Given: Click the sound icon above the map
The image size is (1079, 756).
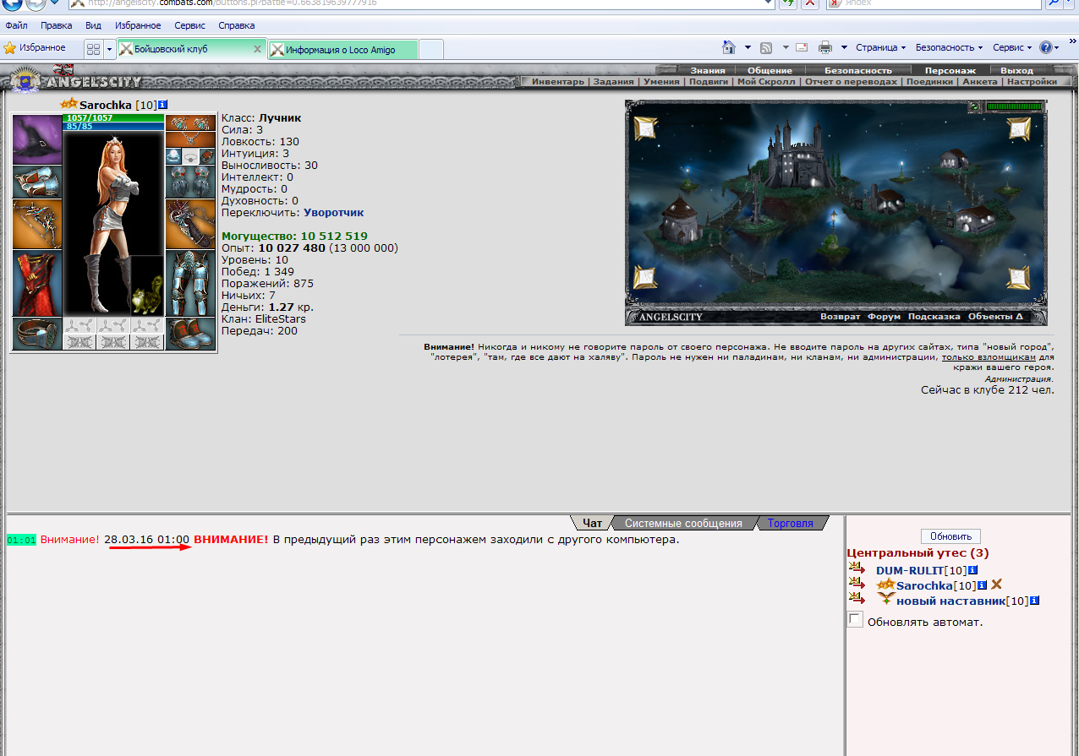Looking at the screenshot, I should pyautogui.click(x=975, y=107).
